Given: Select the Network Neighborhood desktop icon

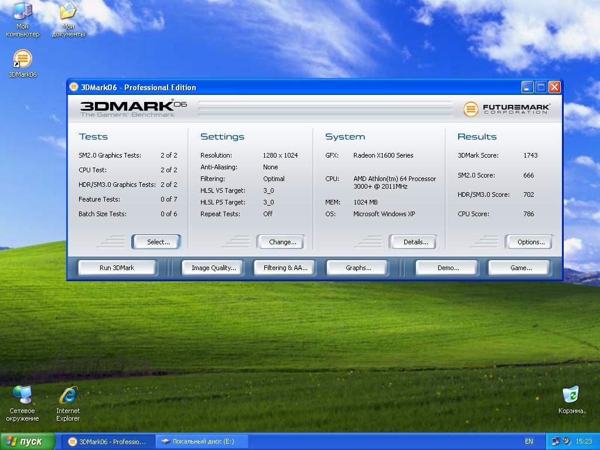Looking at the screenshot, I should (x=22, y=403).
